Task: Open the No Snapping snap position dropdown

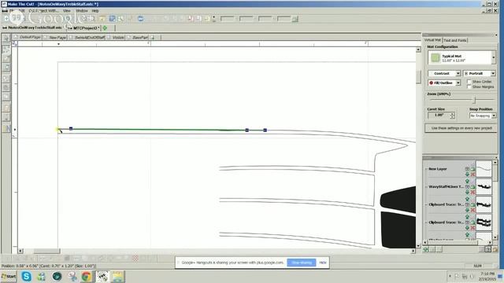Action: click(483, 116)
